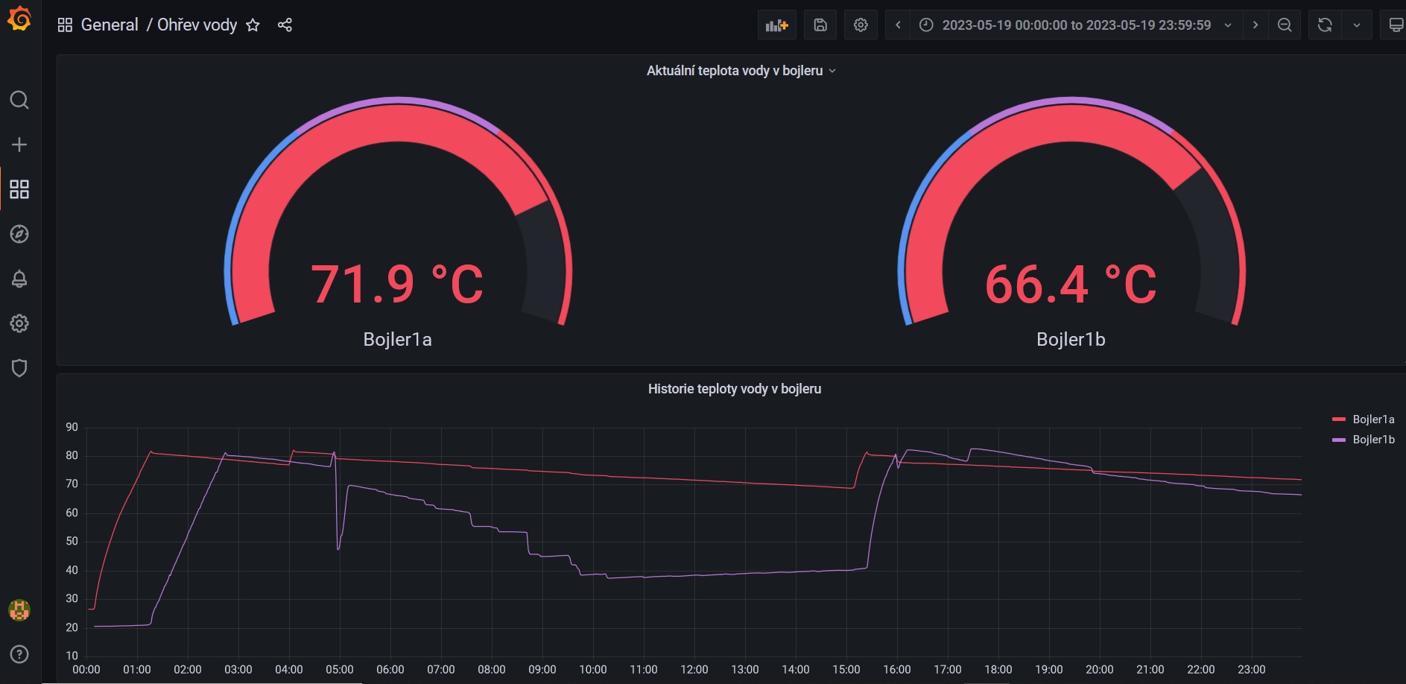The width and height of the screenshot is (1406, 684).
Task: Click the Create plus icon in sidebar
Action: [x=19, y=145]
